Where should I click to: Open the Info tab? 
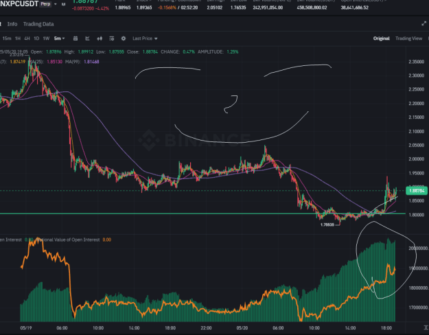12,24
